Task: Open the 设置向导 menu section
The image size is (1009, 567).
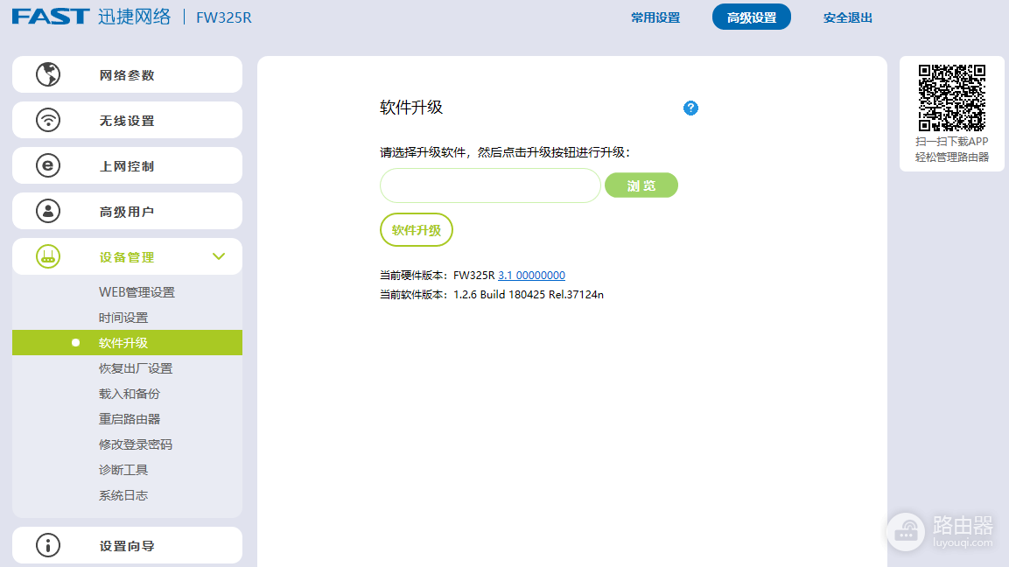Action: pos(128,546)
